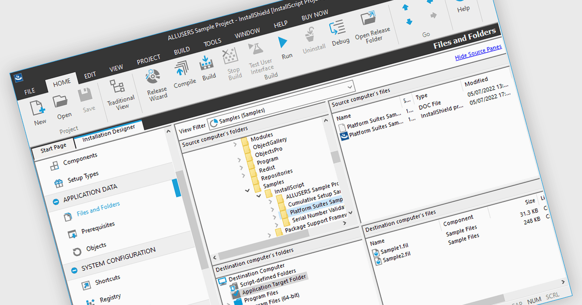Viewport: 582px width, 305px height.
Task: Open the FILE menu
Action: click(x=30, y=91)
